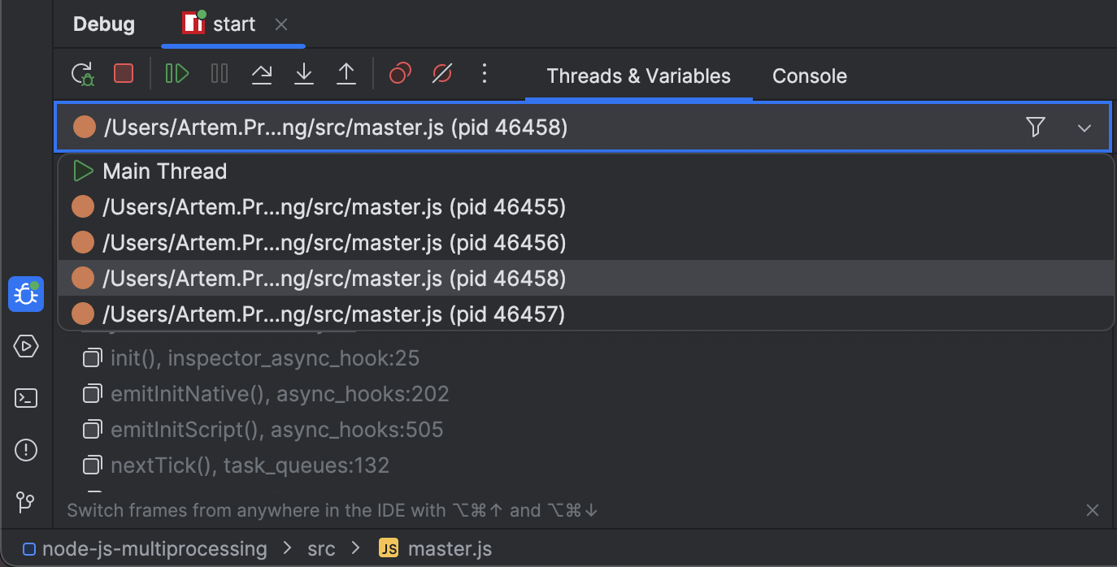Screen dimensions: 1117x567
Task: Switch to the Console tab
Action: [x=809, y=76]
